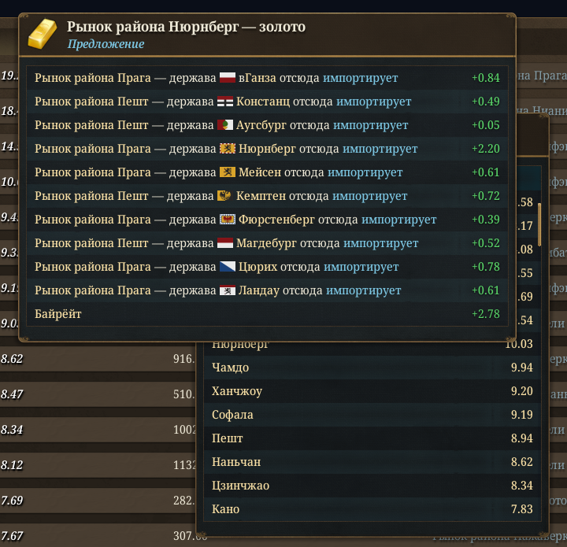Select the Кано market row
The image size is (567, 547).
tap(372, 509)
